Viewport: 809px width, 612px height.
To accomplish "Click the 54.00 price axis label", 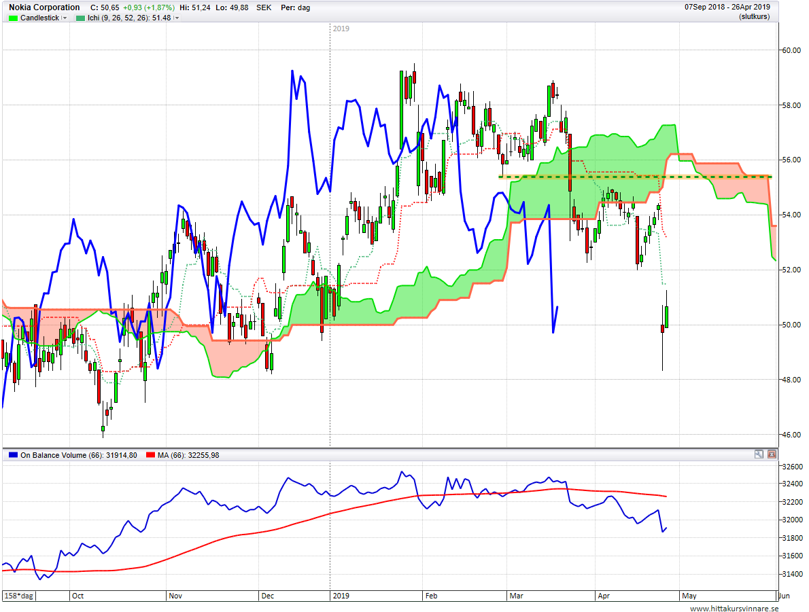I will [x=791, y=215].
